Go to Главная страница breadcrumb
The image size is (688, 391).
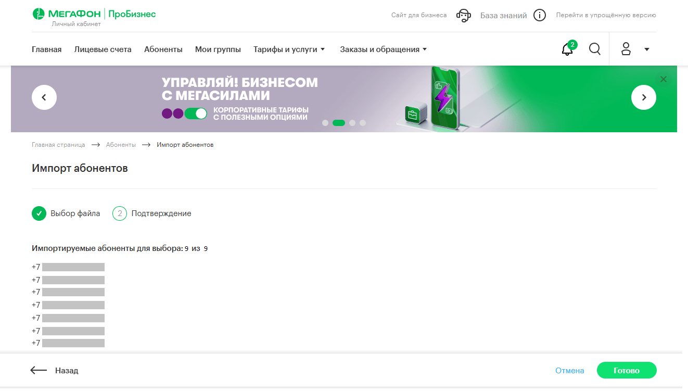(x=58, y=145)
